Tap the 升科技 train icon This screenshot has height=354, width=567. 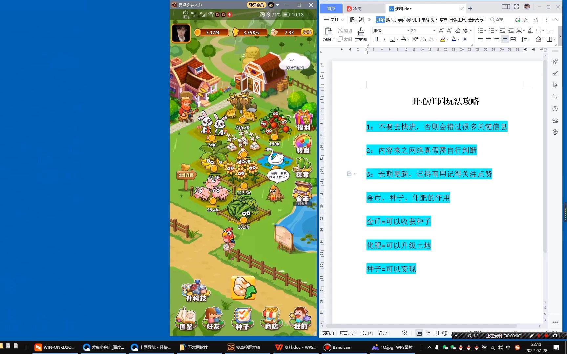point(196,291)
